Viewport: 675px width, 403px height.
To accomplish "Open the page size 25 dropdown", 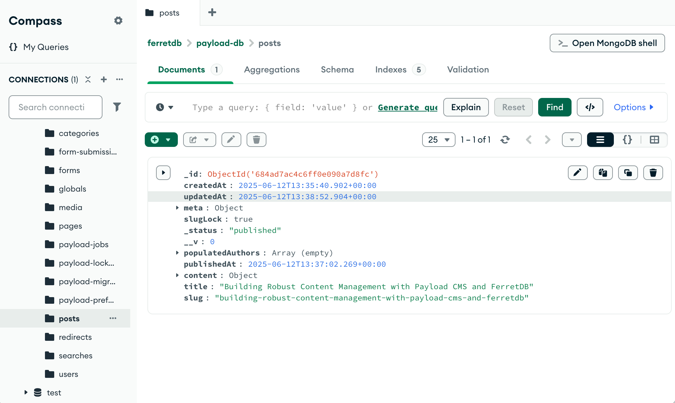I will tap(438, 139).
